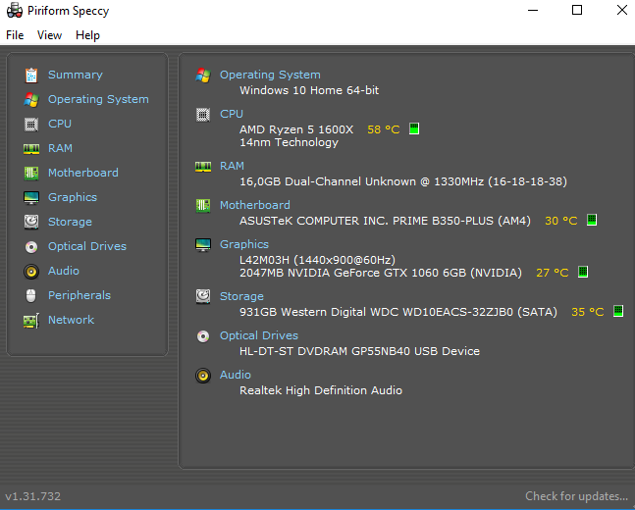Click the RAM stick icon in sidebar
This screenshot has width=635, height=510.
[x=31, y=149]
